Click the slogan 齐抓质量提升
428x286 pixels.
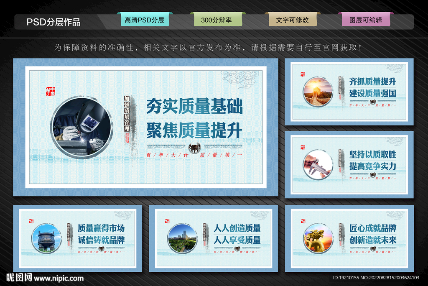[x=372, y=82]
